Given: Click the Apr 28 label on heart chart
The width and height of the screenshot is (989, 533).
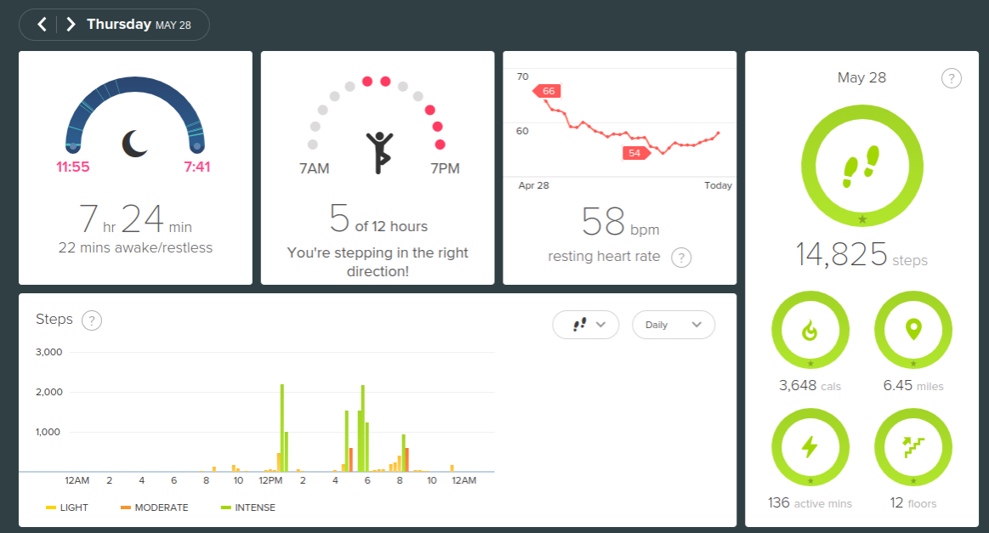Looking at the screenshot, I should tap(533, 185).
